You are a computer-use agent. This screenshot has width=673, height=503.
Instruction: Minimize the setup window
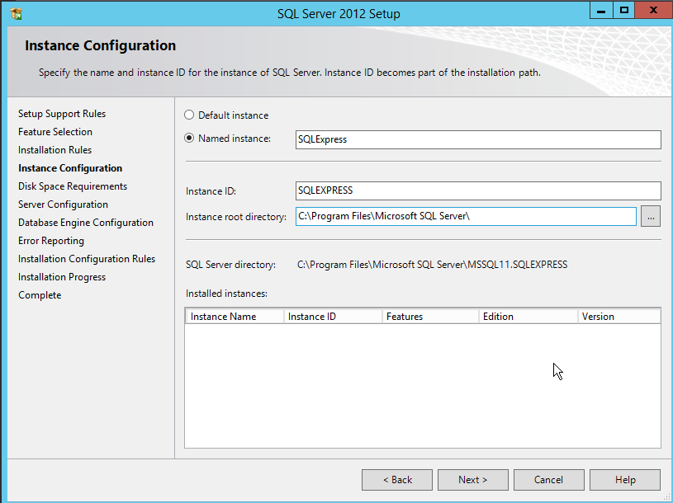coord(602,10)
